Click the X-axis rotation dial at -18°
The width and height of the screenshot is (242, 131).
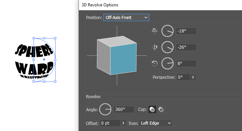point(167,31)
